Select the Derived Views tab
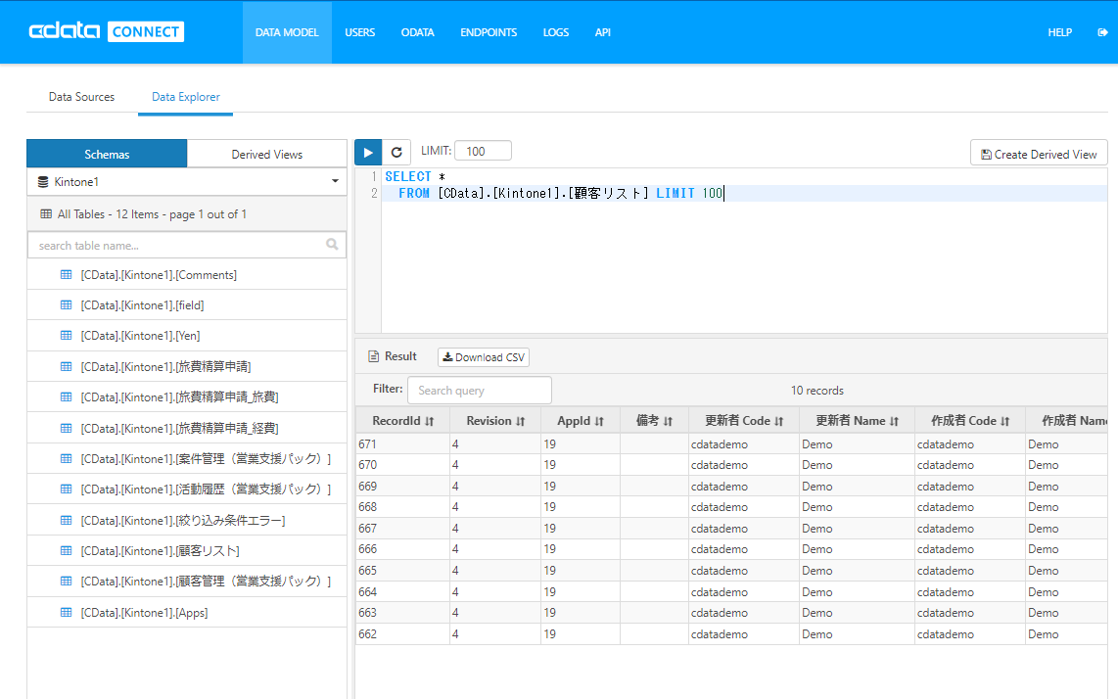The width and height of the screenshot is (1118, 699). (266, 154)
